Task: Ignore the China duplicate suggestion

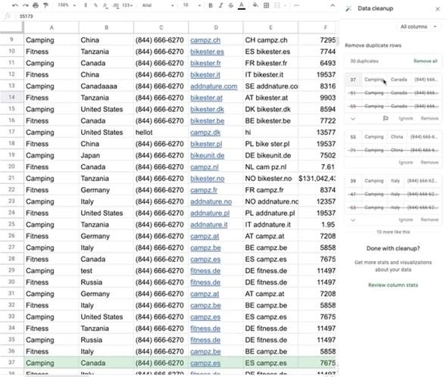Action: pyautogui.click(x=405, y=163)
